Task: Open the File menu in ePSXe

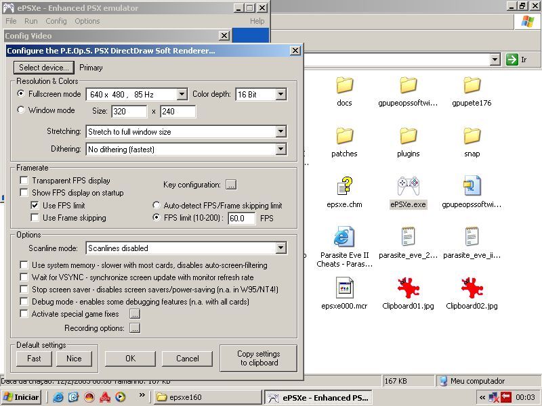Action: [x=11, y=21]
